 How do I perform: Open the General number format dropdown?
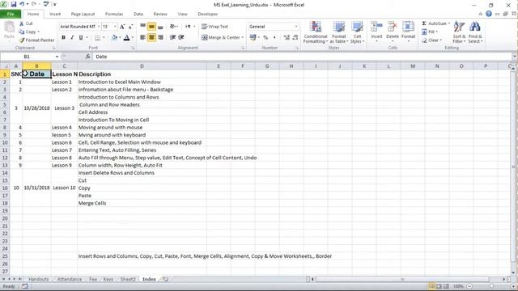coord(296,27)
